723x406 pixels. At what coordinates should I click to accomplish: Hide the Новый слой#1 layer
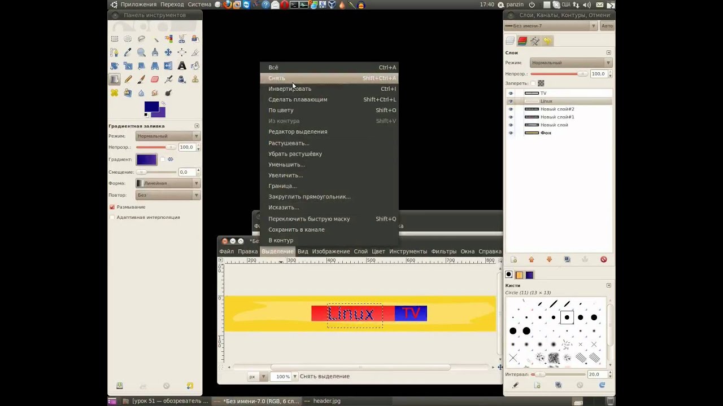click(x=511, y=117)
